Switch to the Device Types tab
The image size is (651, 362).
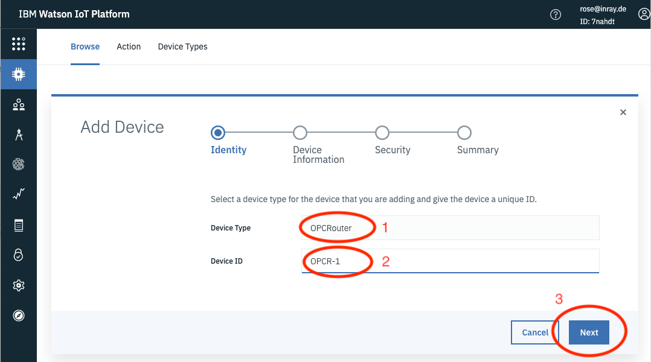coord(182,46)
